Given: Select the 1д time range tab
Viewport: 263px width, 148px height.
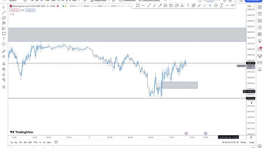Looking at the screenshot, I should point(12,142).
